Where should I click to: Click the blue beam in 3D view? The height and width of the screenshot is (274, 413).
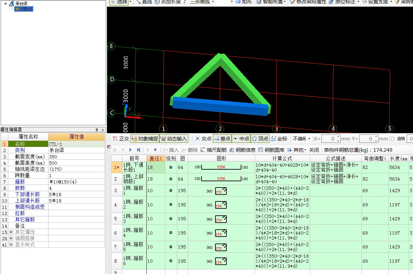(220, 106)
